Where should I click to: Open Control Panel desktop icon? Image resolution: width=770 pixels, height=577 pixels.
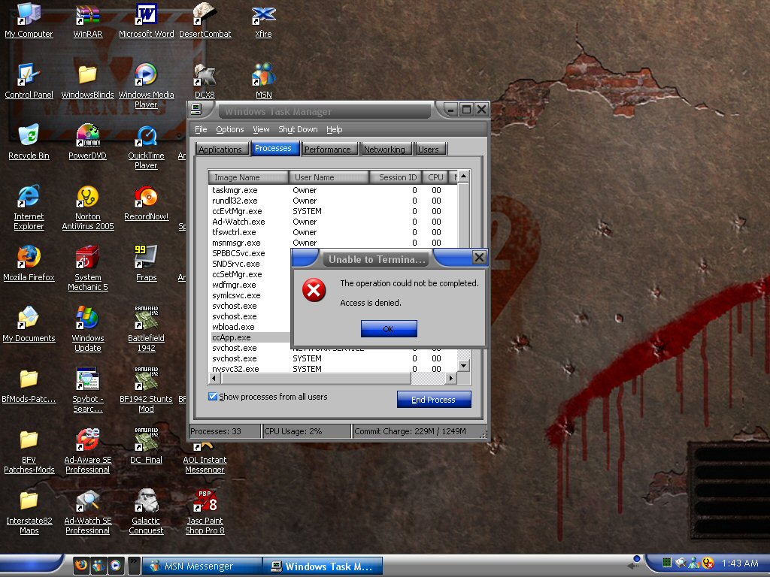coord(29,80)
